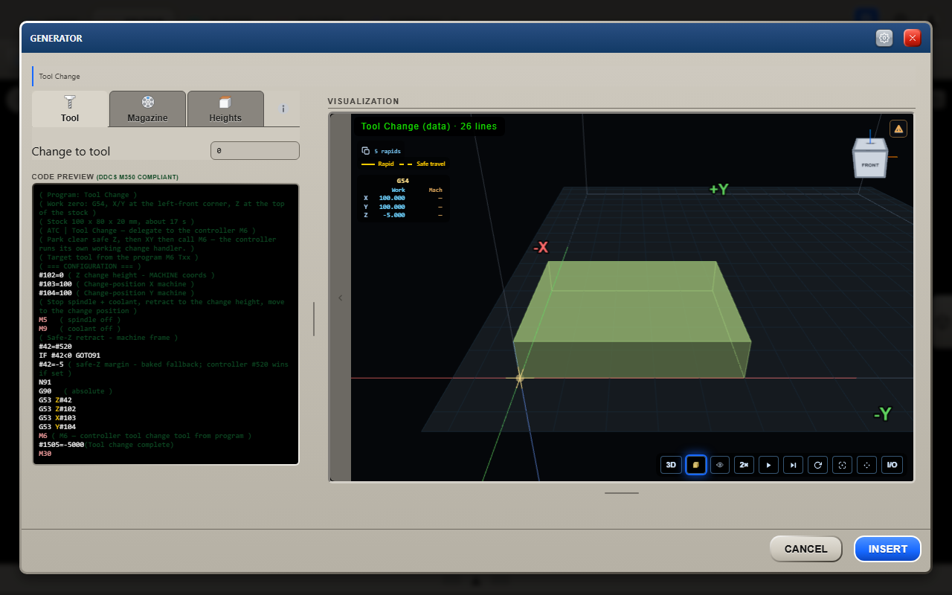Change the 2x playback speed
Screen dimensions: 952x595
[x=744, y=465]
